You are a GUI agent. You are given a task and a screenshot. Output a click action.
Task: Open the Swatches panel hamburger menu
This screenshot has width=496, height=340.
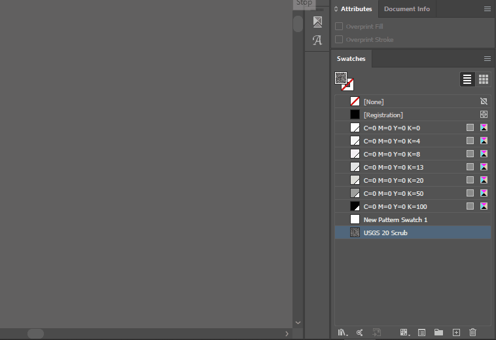[487, 58]
